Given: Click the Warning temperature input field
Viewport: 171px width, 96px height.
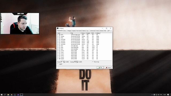Looking at the screenshot, I should 75,62.
